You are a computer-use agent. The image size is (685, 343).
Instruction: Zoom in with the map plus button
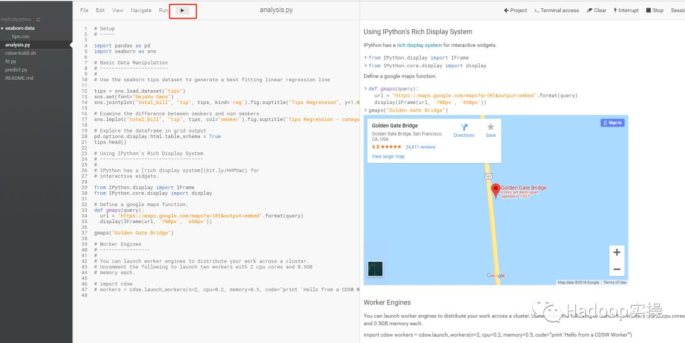pos(616,252)
